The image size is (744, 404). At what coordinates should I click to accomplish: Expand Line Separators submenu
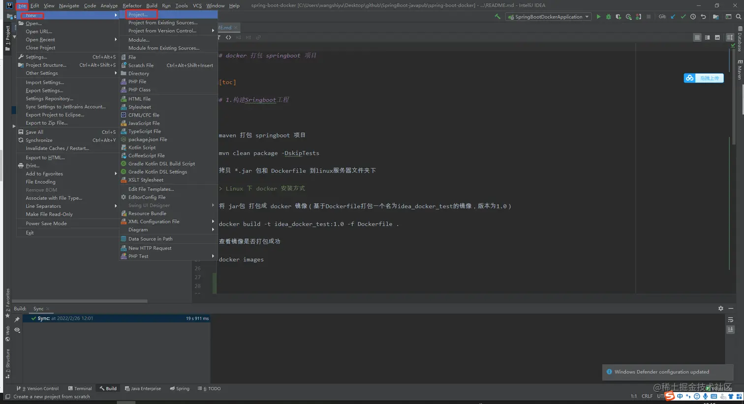point(67,206)
